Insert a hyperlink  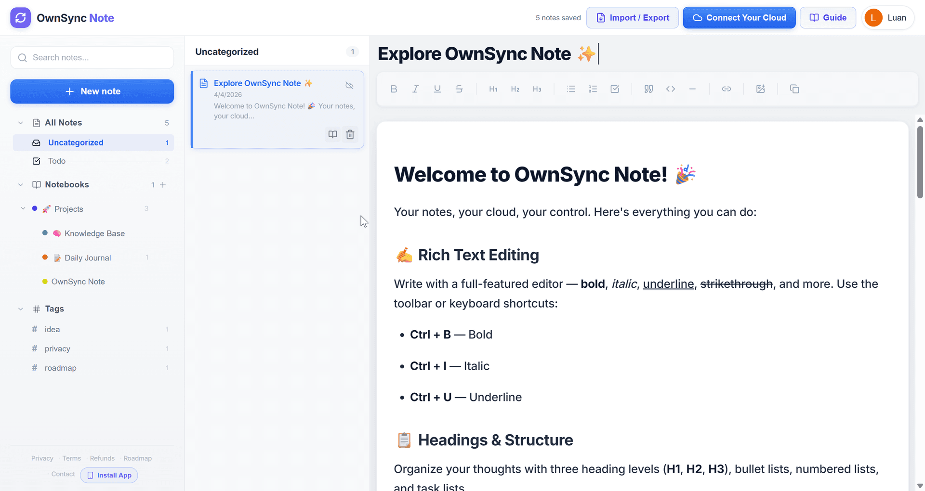pos(727,89)
